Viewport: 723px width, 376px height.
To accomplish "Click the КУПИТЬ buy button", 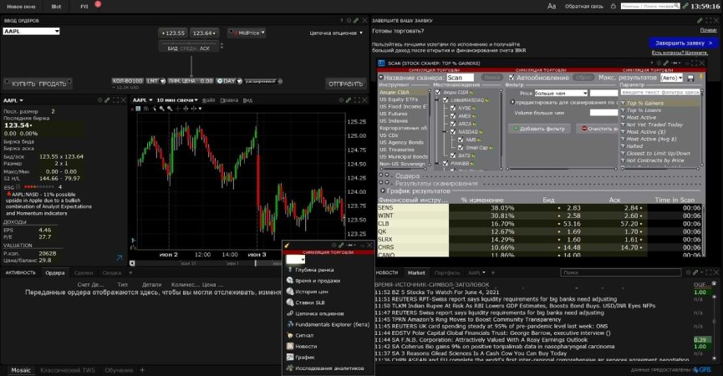I will [x=23, y=84].
